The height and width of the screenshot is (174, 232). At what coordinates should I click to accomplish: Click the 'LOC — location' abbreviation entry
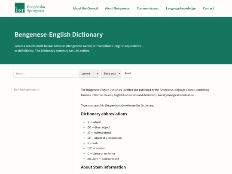(x=96, y=148)
